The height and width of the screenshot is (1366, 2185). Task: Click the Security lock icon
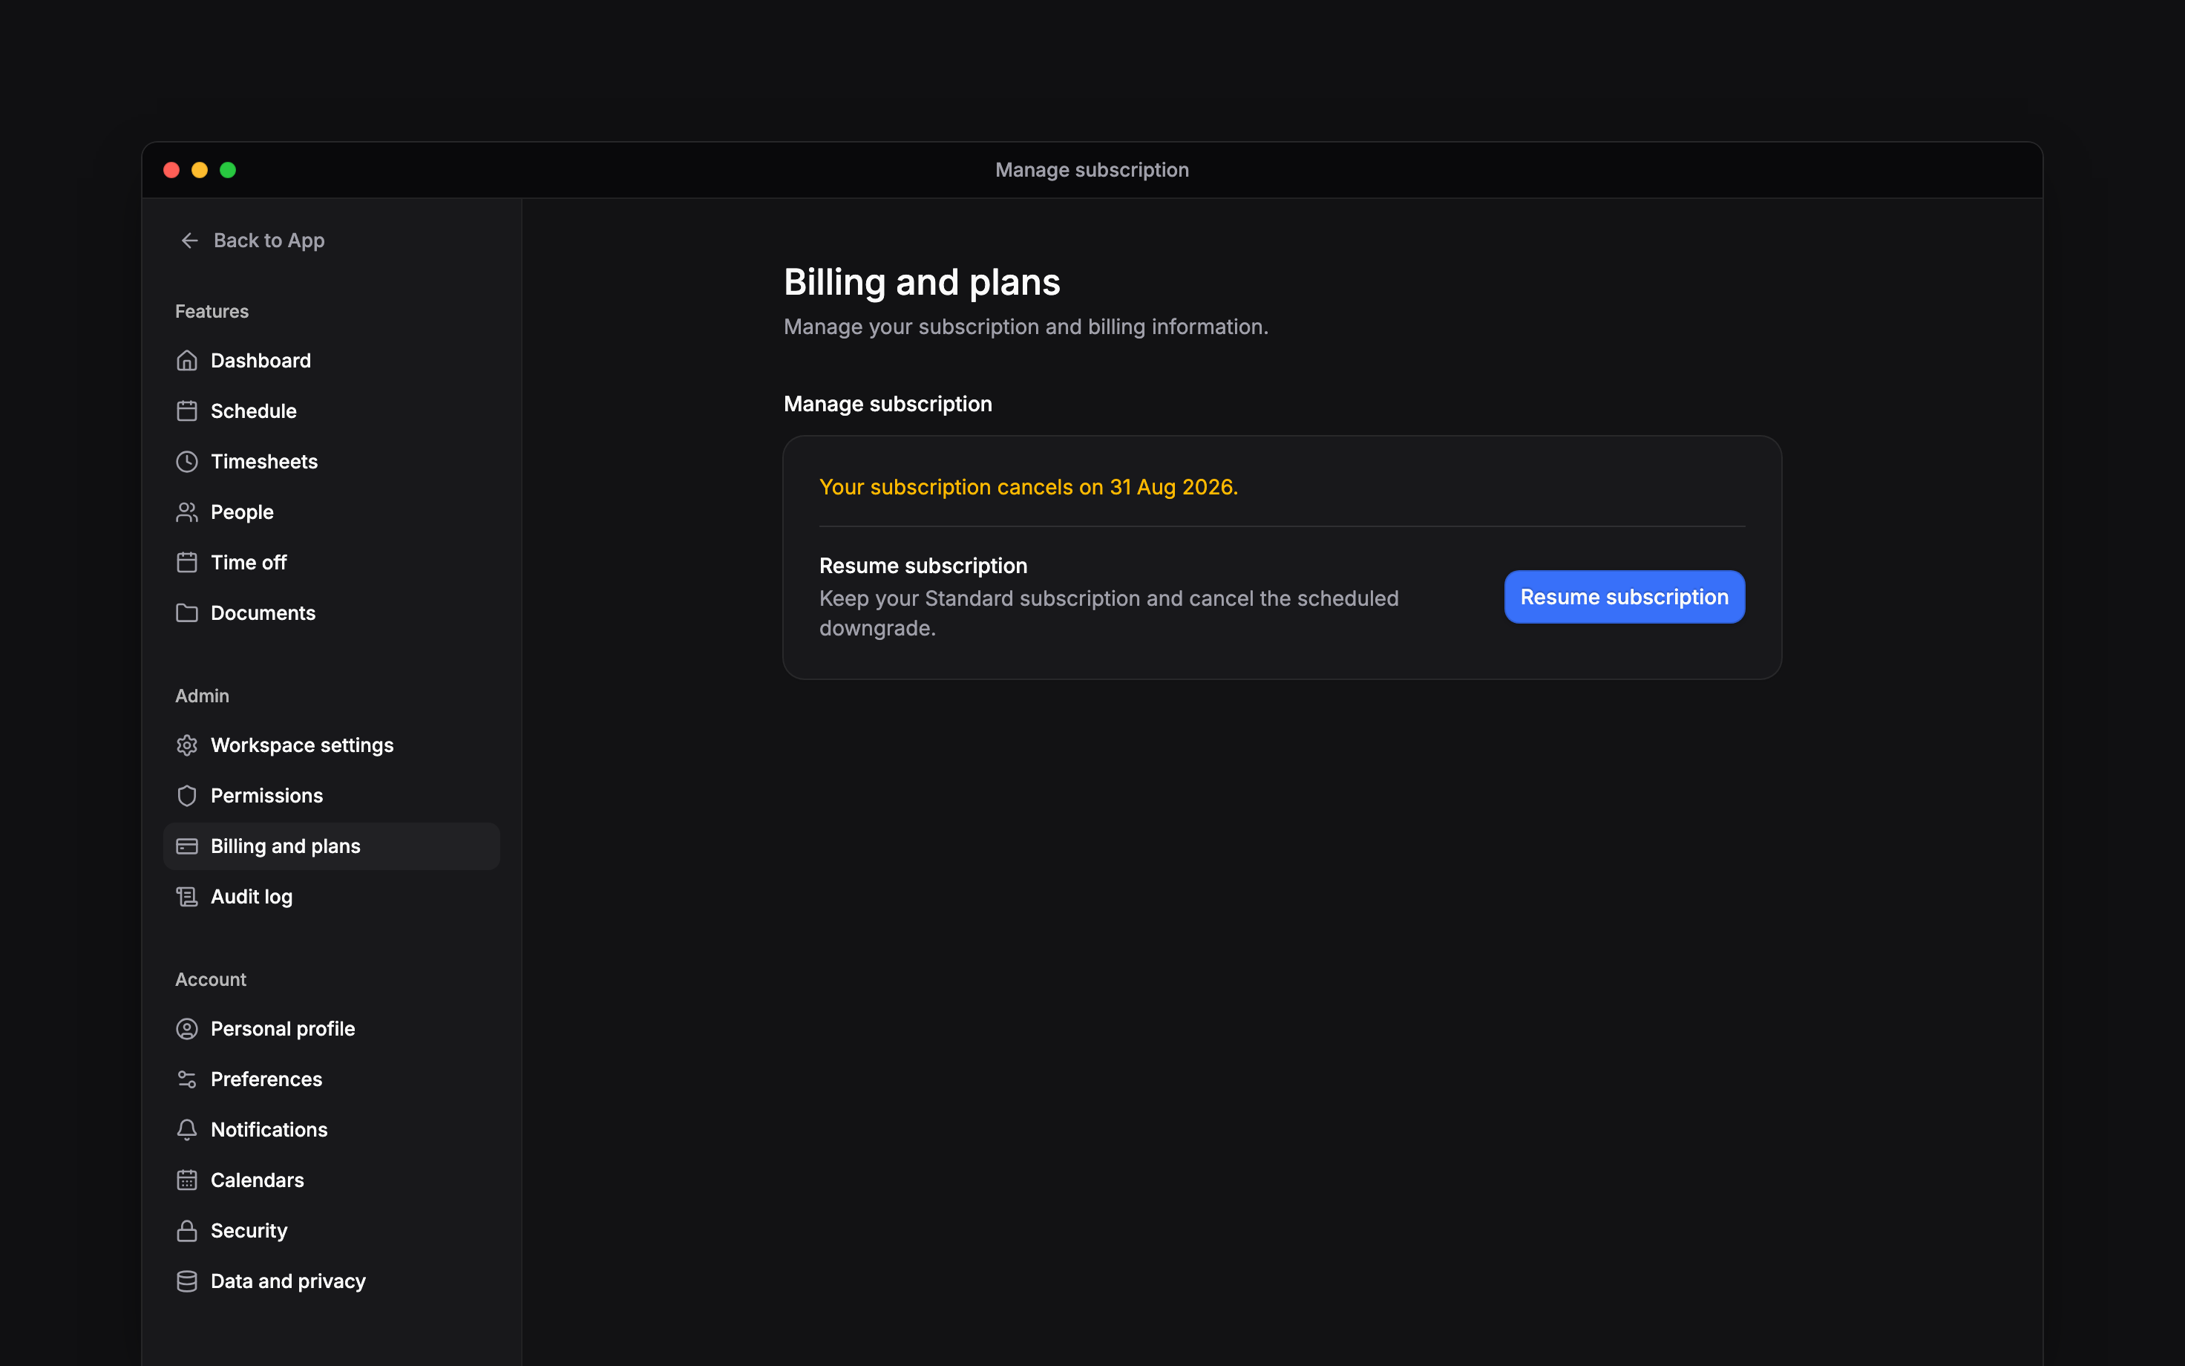point(187,1232)
